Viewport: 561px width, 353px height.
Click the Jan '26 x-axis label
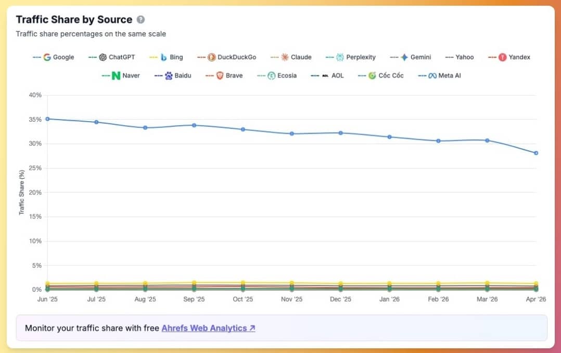[x=389, y=299]
